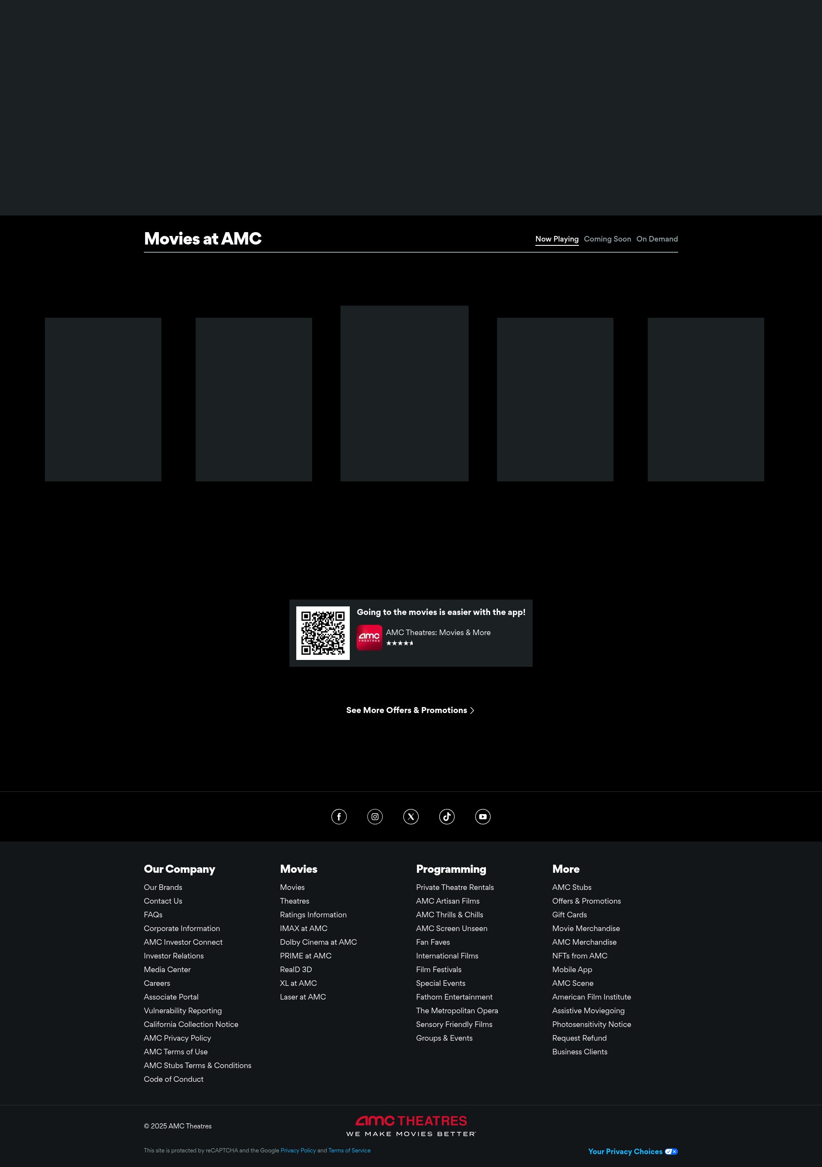Open Google Terms of Service link
Screen dimensions: 822x1167
point(349,1150)
